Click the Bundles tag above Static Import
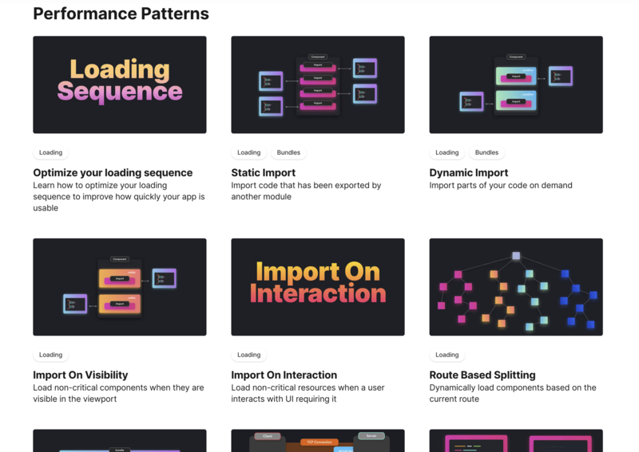 pos(288,152)
